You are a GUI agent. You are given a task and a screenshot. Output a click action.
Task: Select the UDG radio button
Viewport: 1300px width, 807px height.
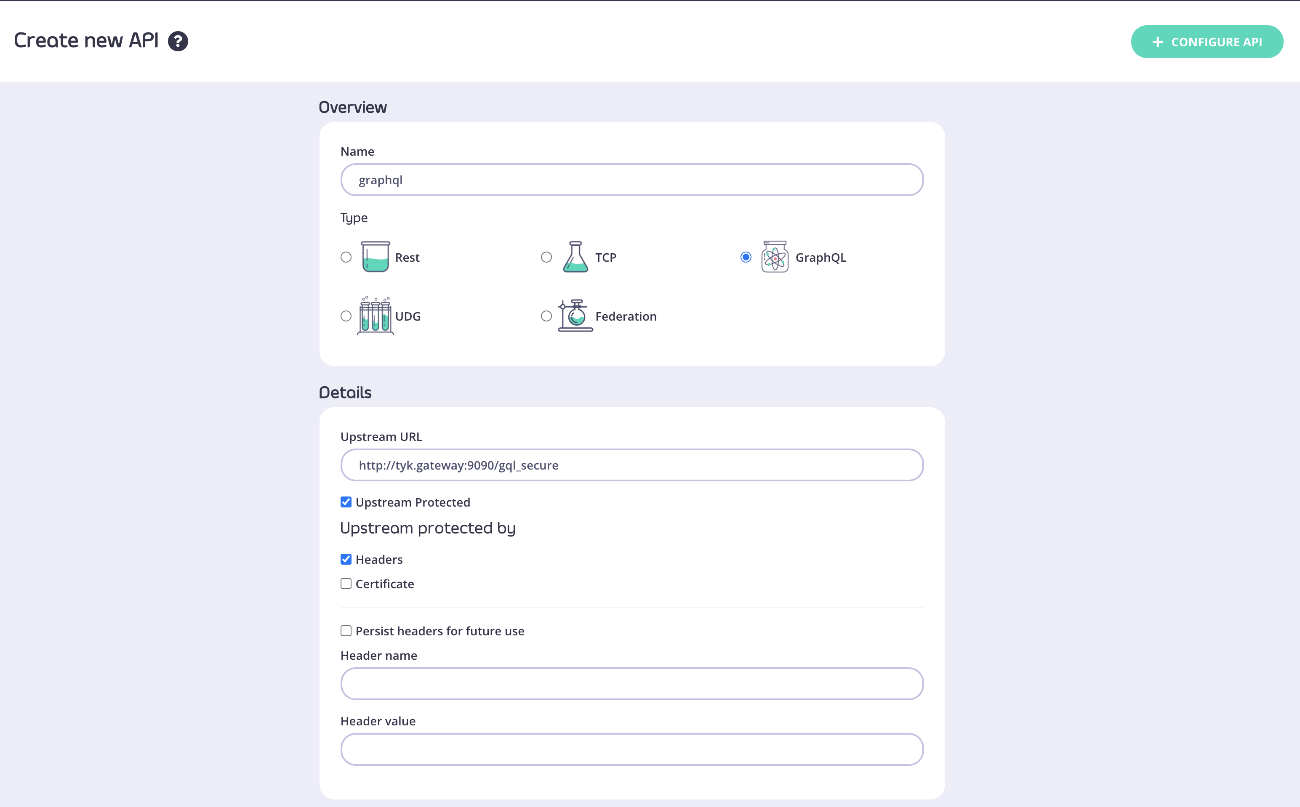point(346,316)
